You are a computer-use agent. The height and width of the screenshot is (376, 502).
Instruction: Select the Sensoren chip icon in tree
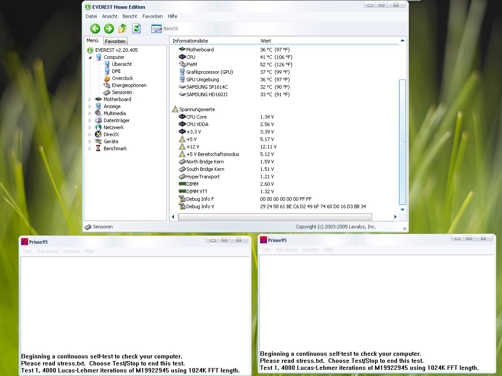[107, 93]
